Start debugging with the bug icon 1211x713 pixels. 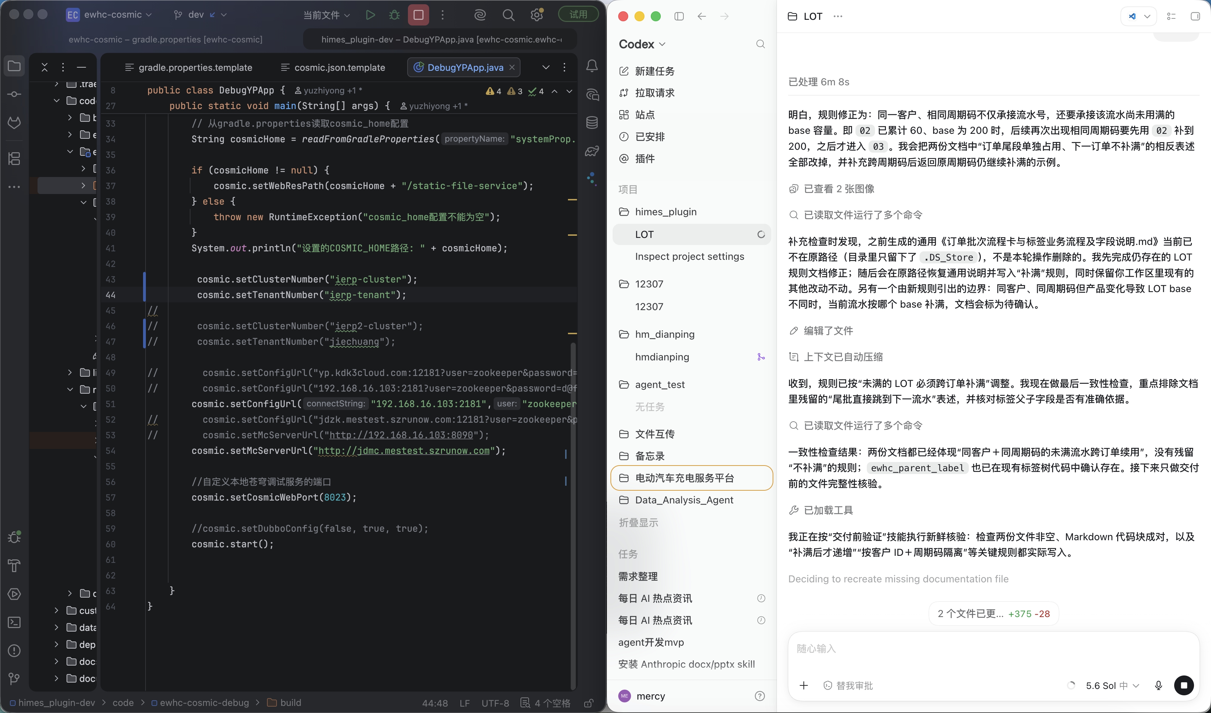394,15
